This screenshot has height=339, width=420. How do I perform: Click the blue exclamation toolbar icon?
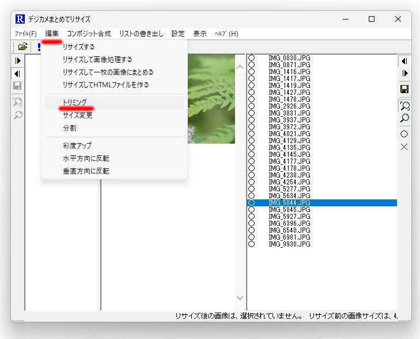(x=39, y=47)
